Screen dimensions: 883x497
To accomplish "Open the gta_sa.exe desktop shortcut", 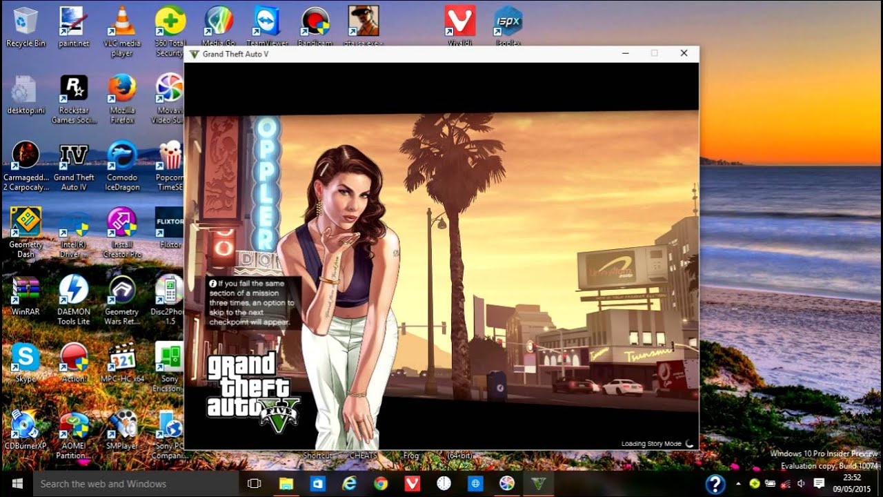I will pos(364,27).
